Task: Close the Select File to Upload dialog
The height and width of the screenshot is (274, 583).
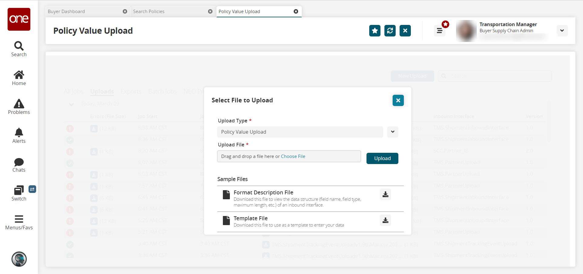Action: pos(398,101)
